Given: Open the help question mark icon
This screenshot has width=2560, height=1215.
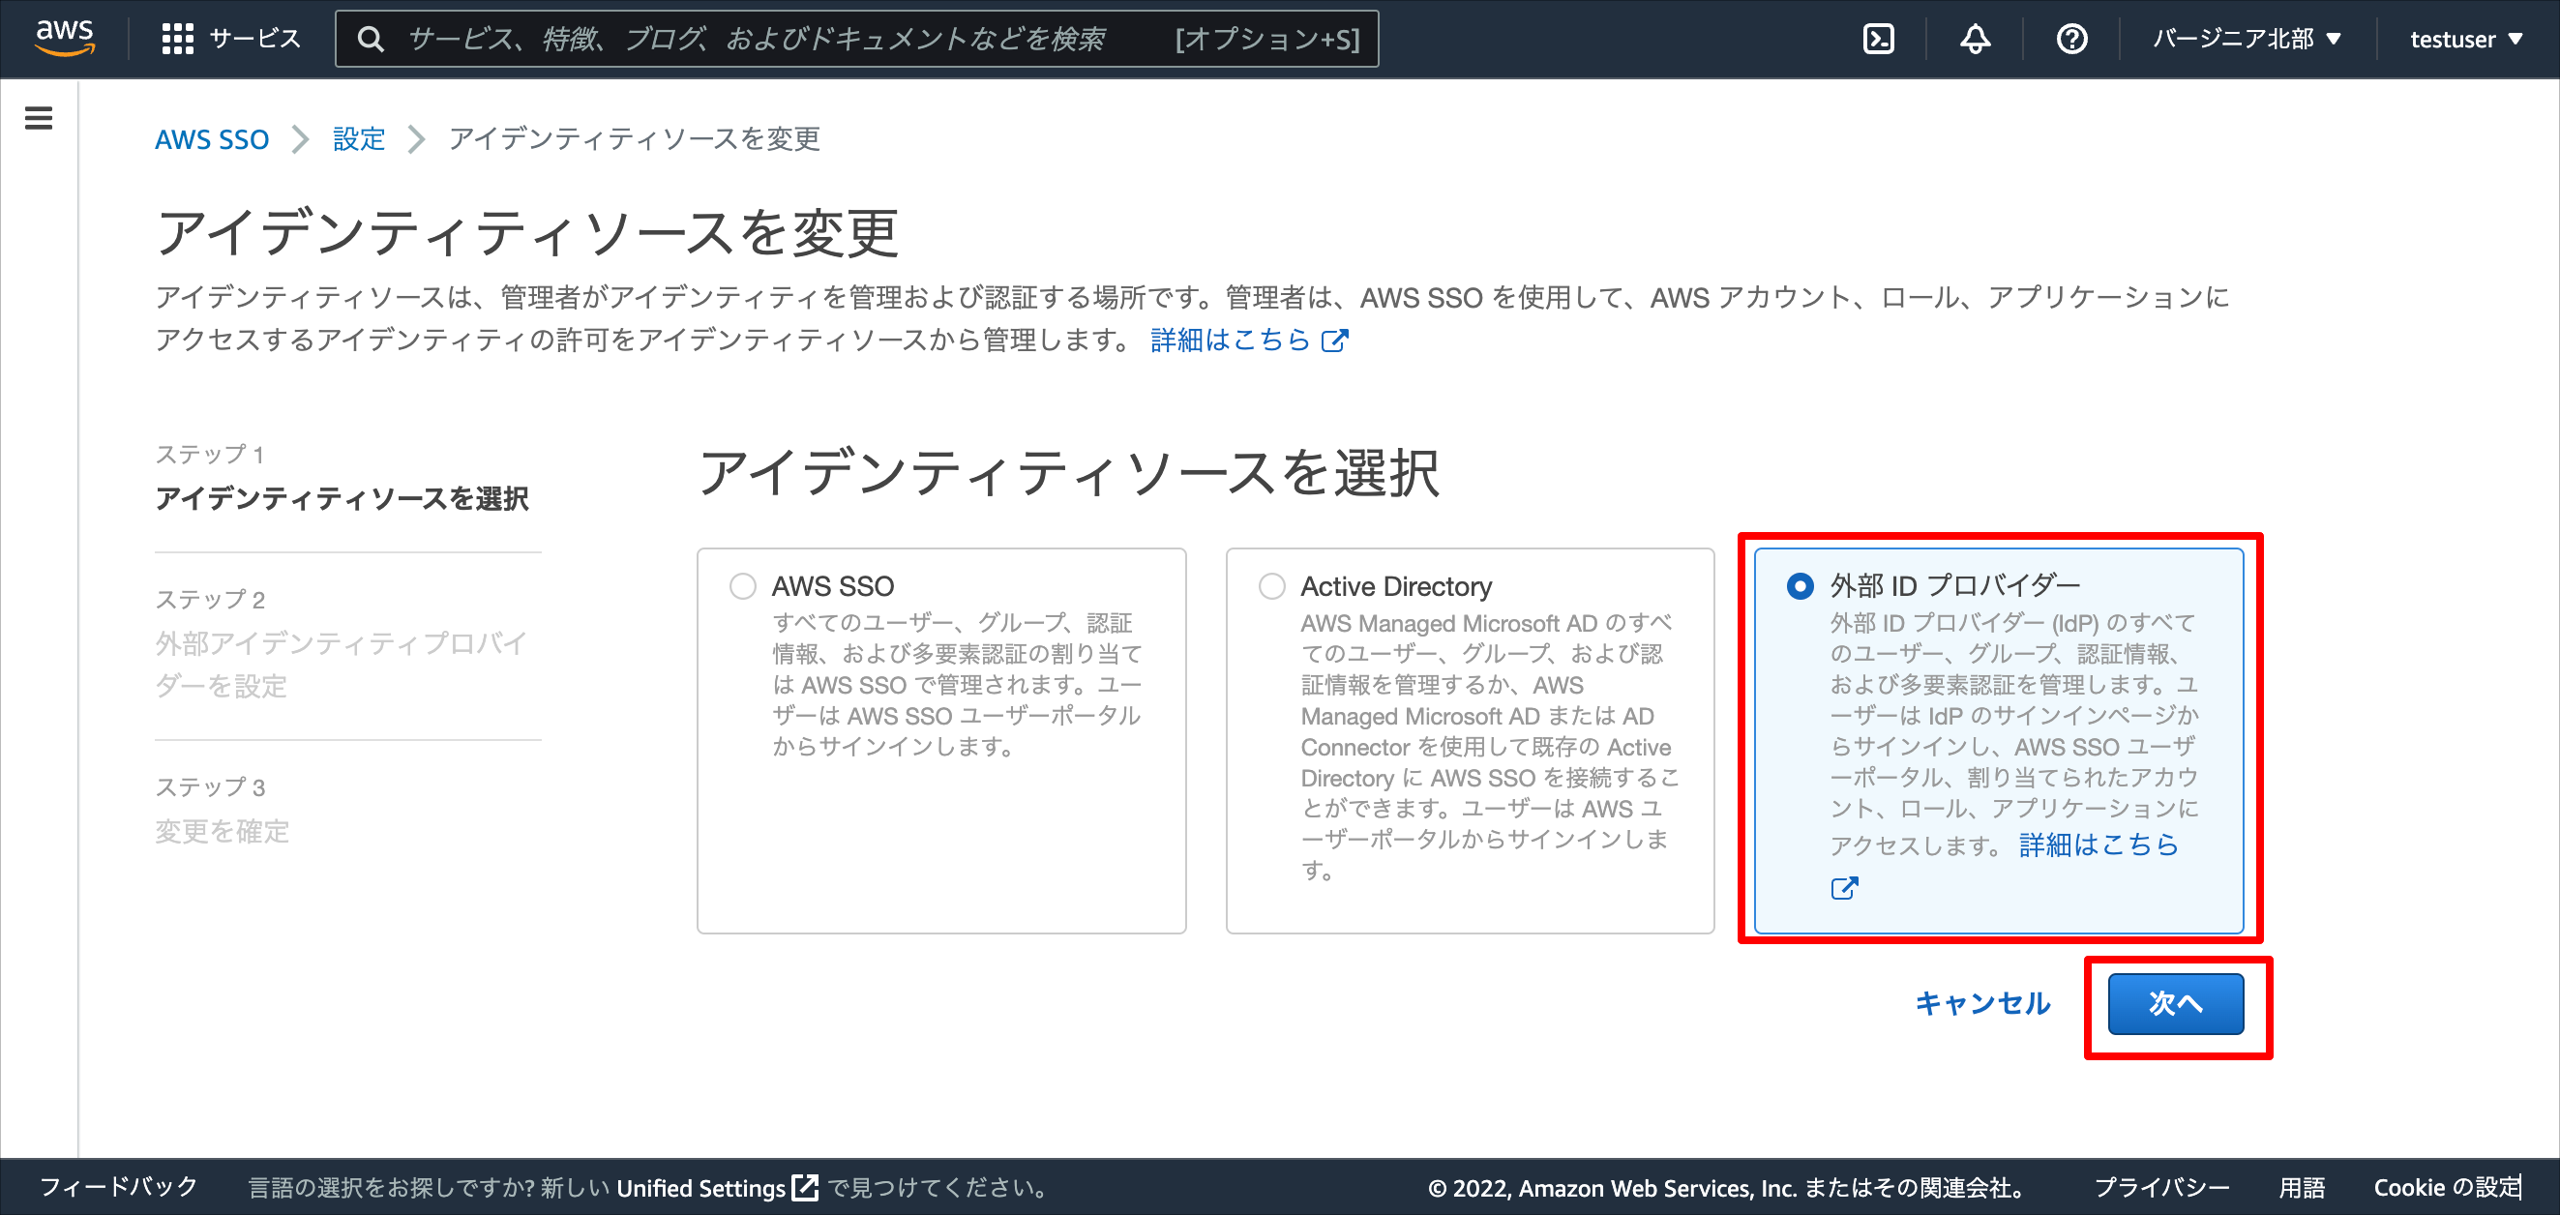Looking at the screenshot, I should 2071,39.
